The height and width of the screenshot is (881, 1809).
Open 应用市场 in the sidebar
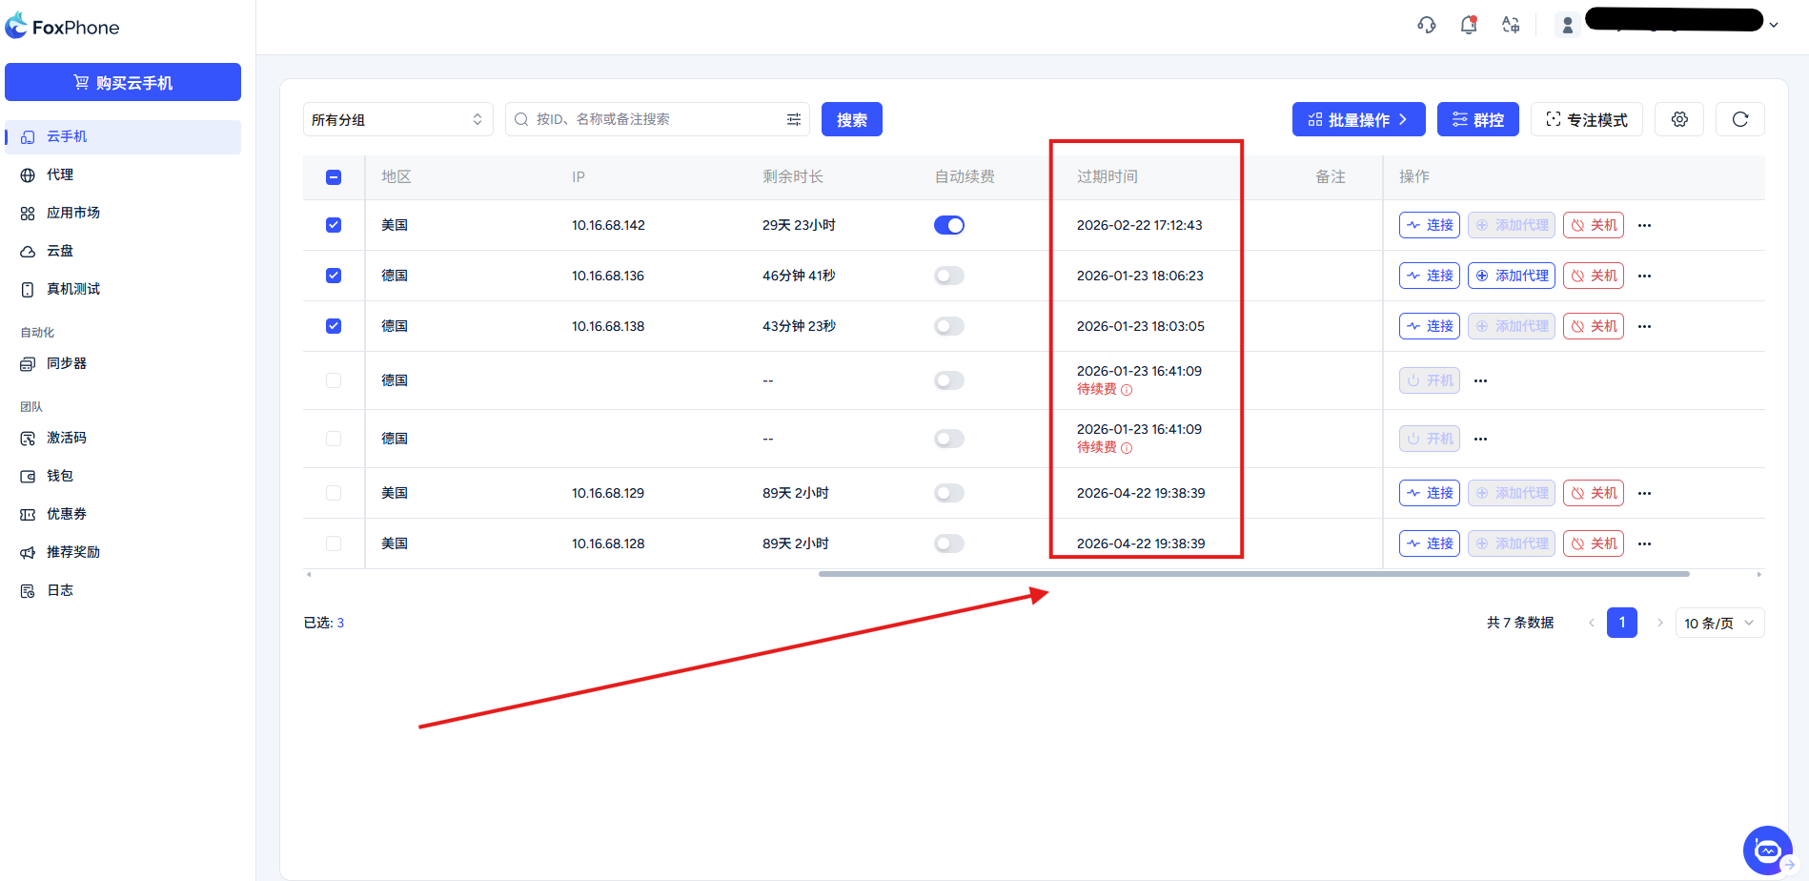click(73, 213)
